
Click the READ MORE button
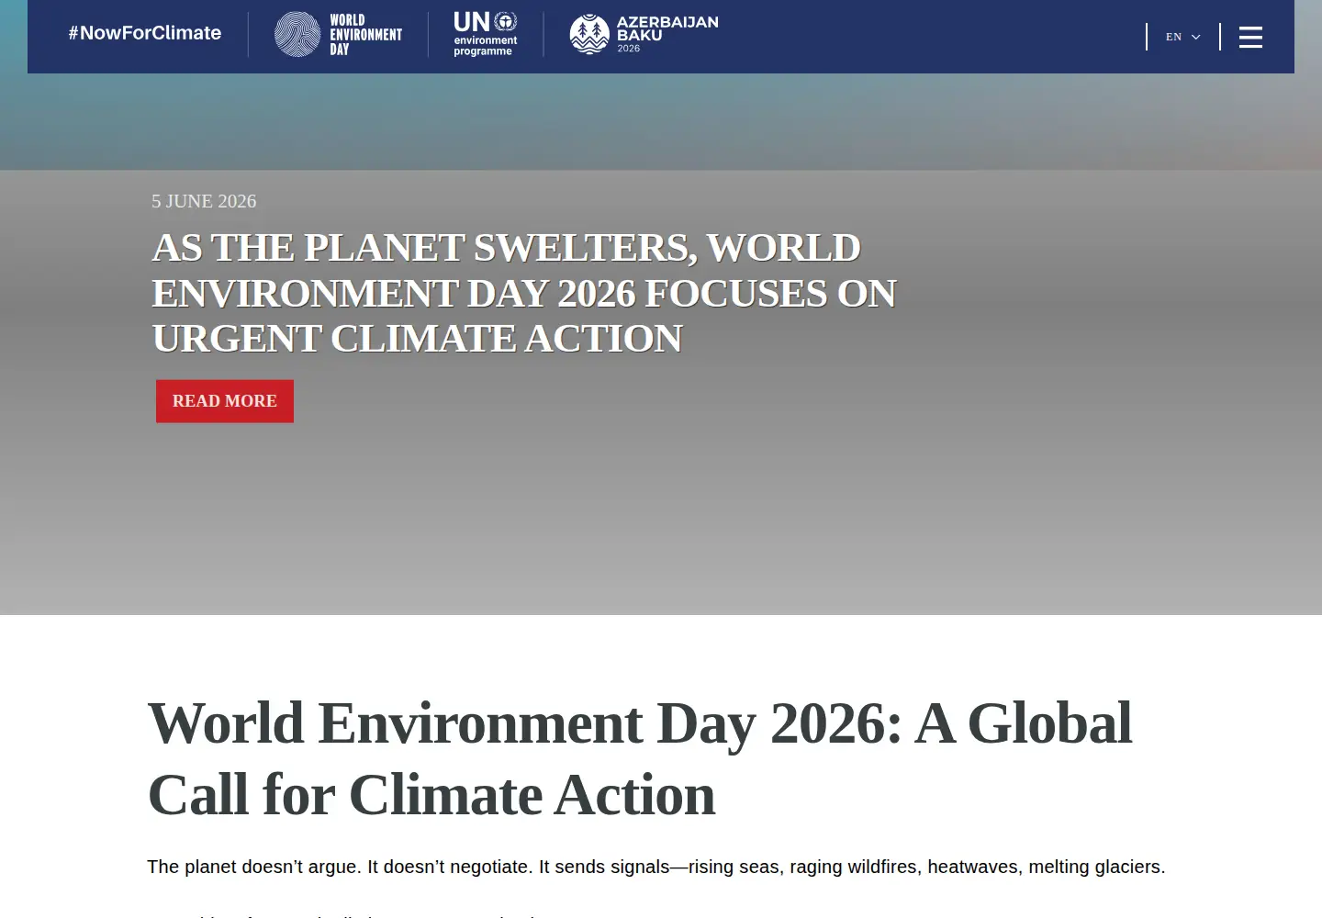[x=225, y=401]
